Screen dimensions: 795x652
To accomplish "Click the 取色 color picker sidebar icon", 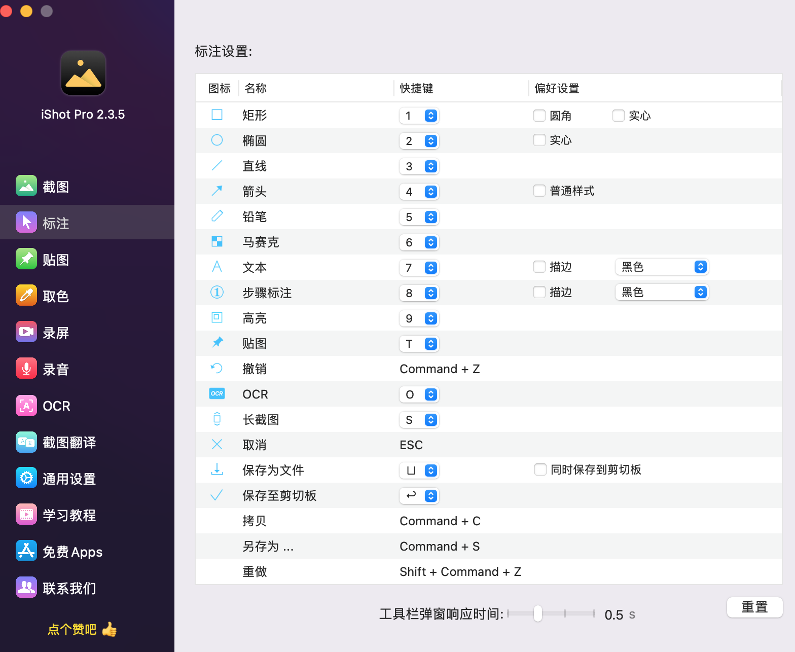I will point(26,295).
